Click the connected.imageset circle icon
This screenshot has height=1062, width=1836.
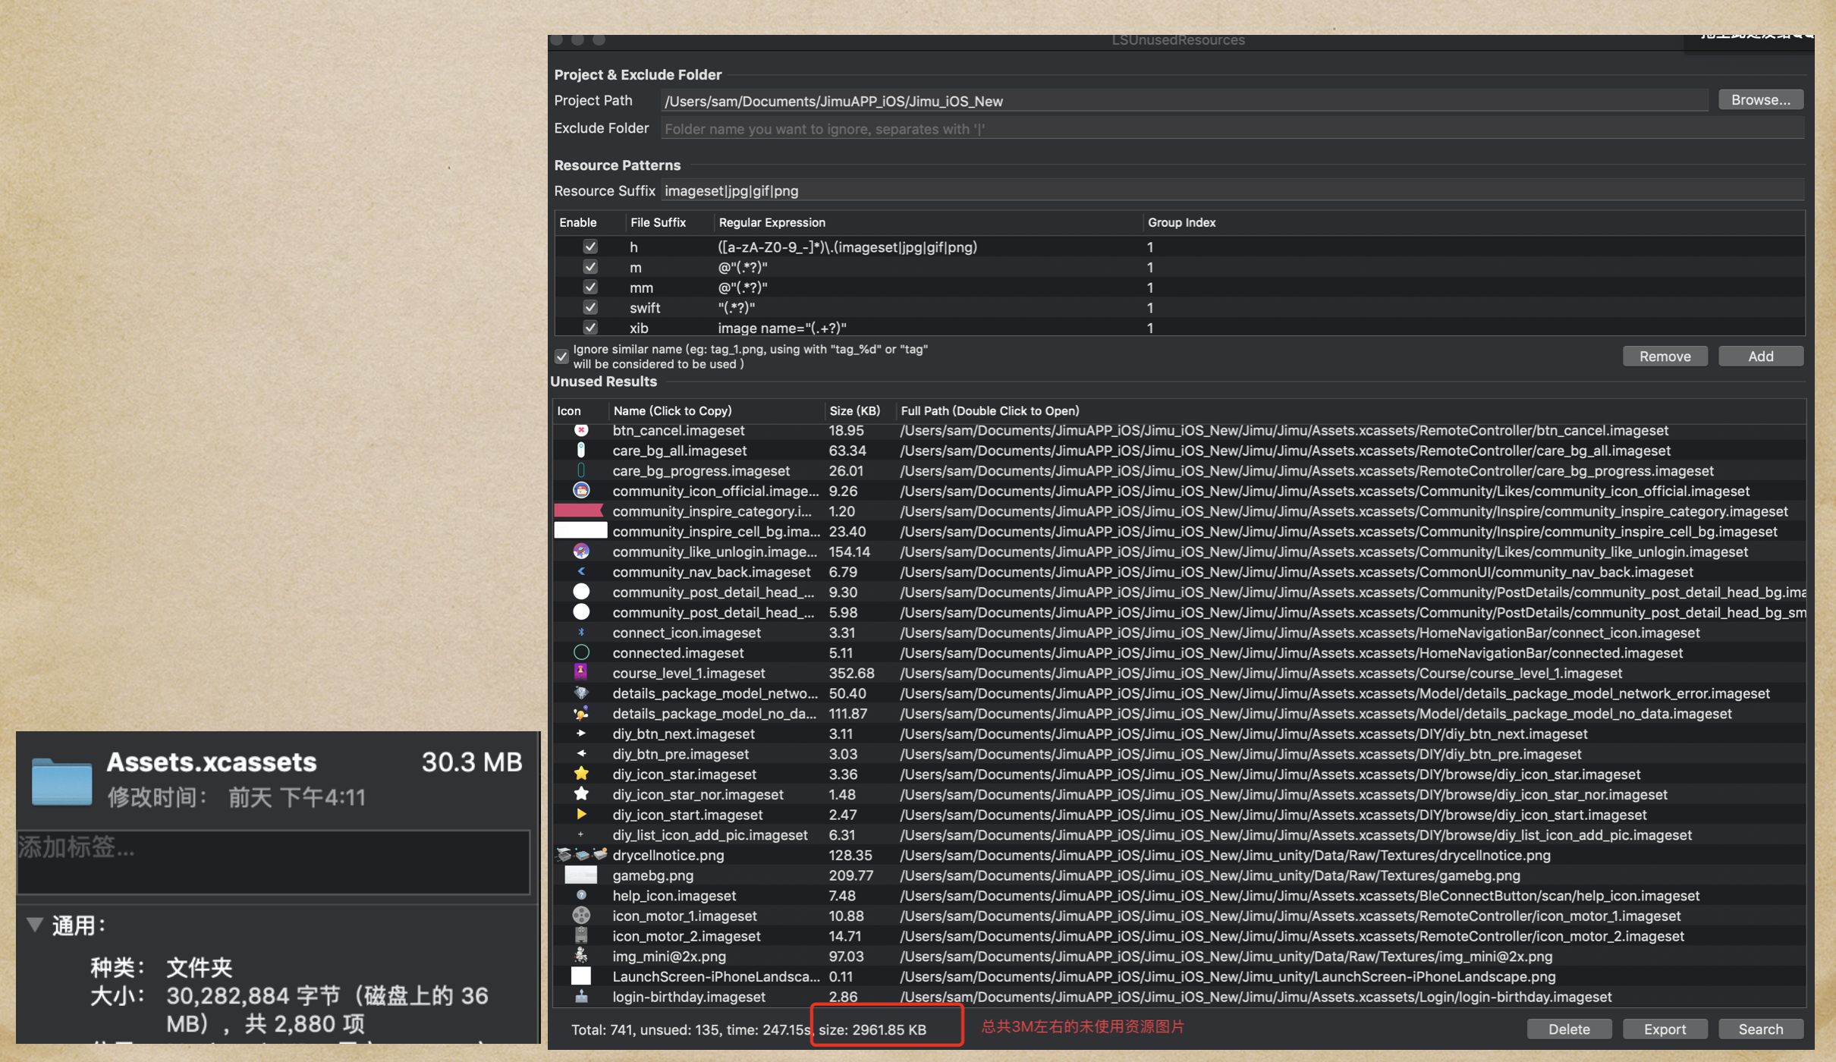coord(581,652)
